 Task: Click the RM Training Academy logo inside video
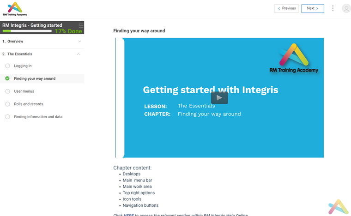[294, 58]
